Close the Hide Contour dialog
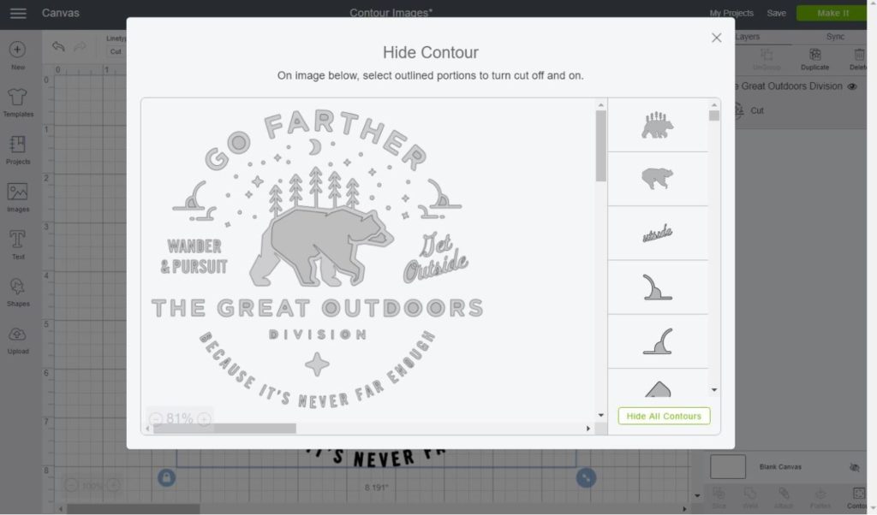The image size is (877, 515). click(x=717, y=38)
